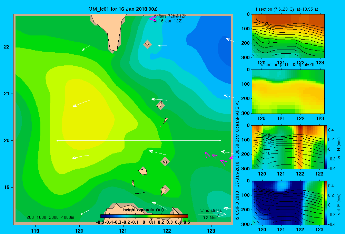Click latitude label 19 on main map

[x=7, y=187]
